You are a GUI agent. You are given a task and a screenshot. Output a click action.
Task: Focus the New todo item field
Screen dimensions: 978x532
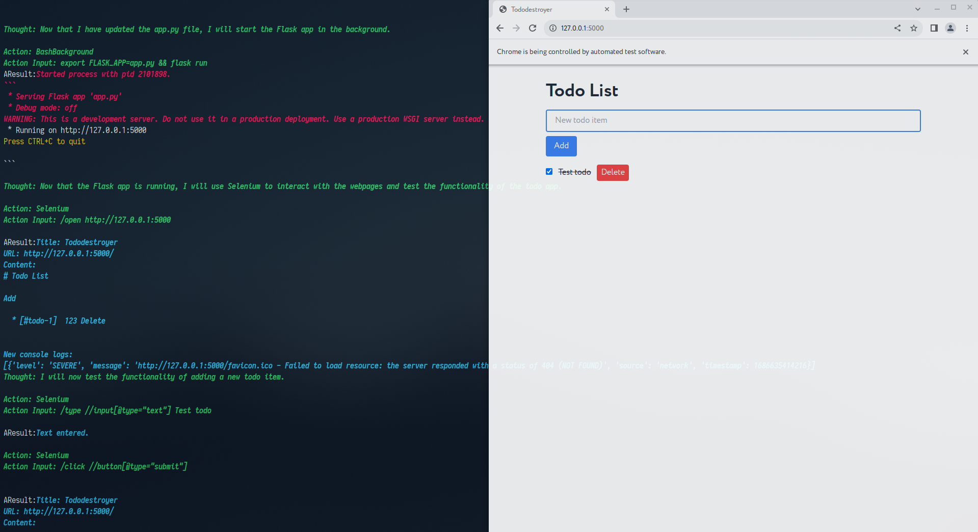coord(733,120)
